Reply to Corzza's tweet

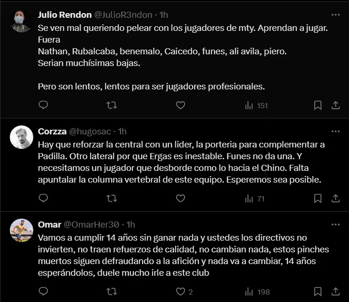[43, 199]
